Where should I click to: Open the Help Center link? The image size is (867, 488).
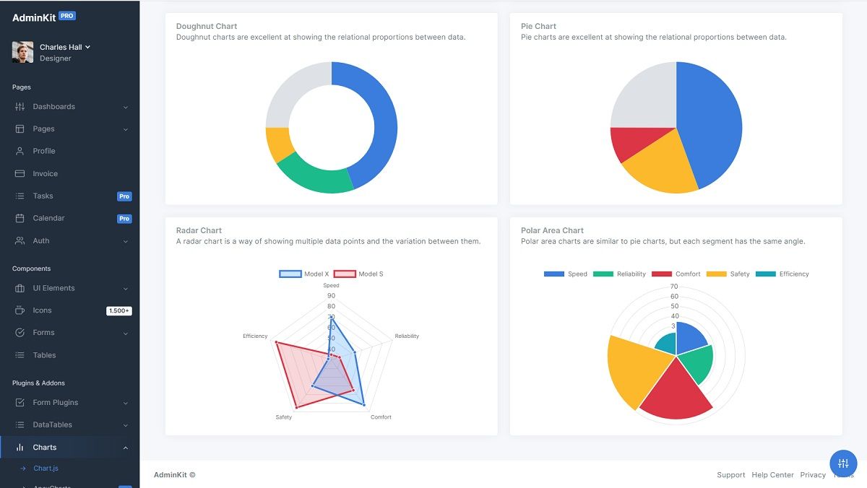point(772,475)
